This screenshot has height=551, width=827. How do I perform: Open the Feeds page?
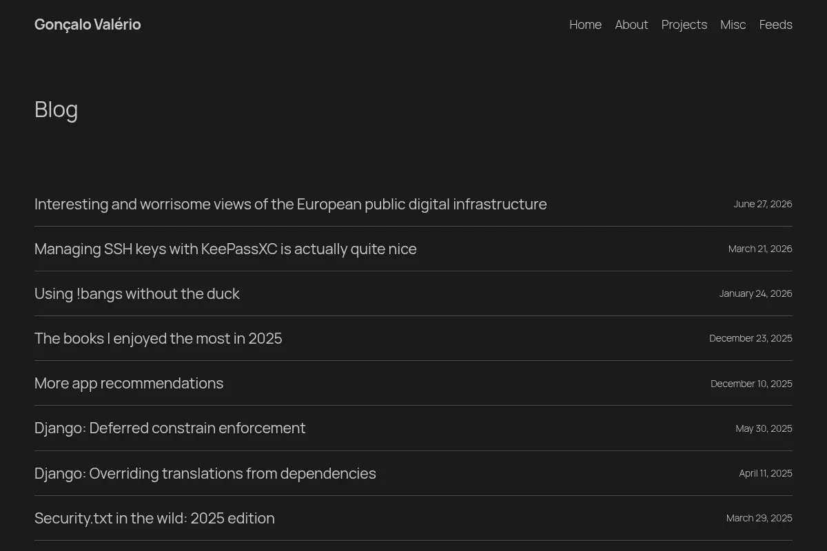[776, 25]
